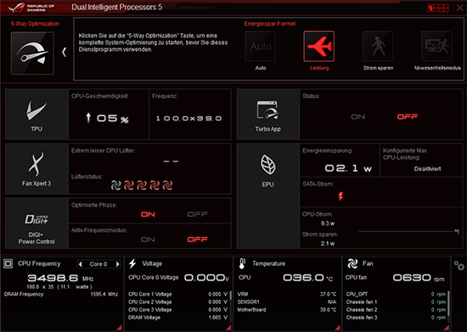The image size is (467, 332).
Task: Adjust the Strom sparen slider
Action: [408, 231]
